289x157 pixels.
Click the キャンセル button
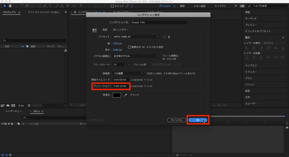point(177,120)
